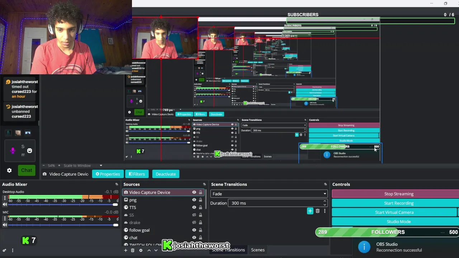Toggle visibility of chat source
This screenshot has height=258, width=459.
tap(194, 238)
